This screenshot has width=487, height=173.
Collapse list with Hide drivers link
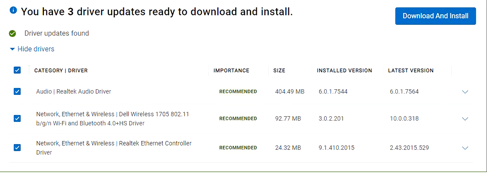tap(36, 49)
